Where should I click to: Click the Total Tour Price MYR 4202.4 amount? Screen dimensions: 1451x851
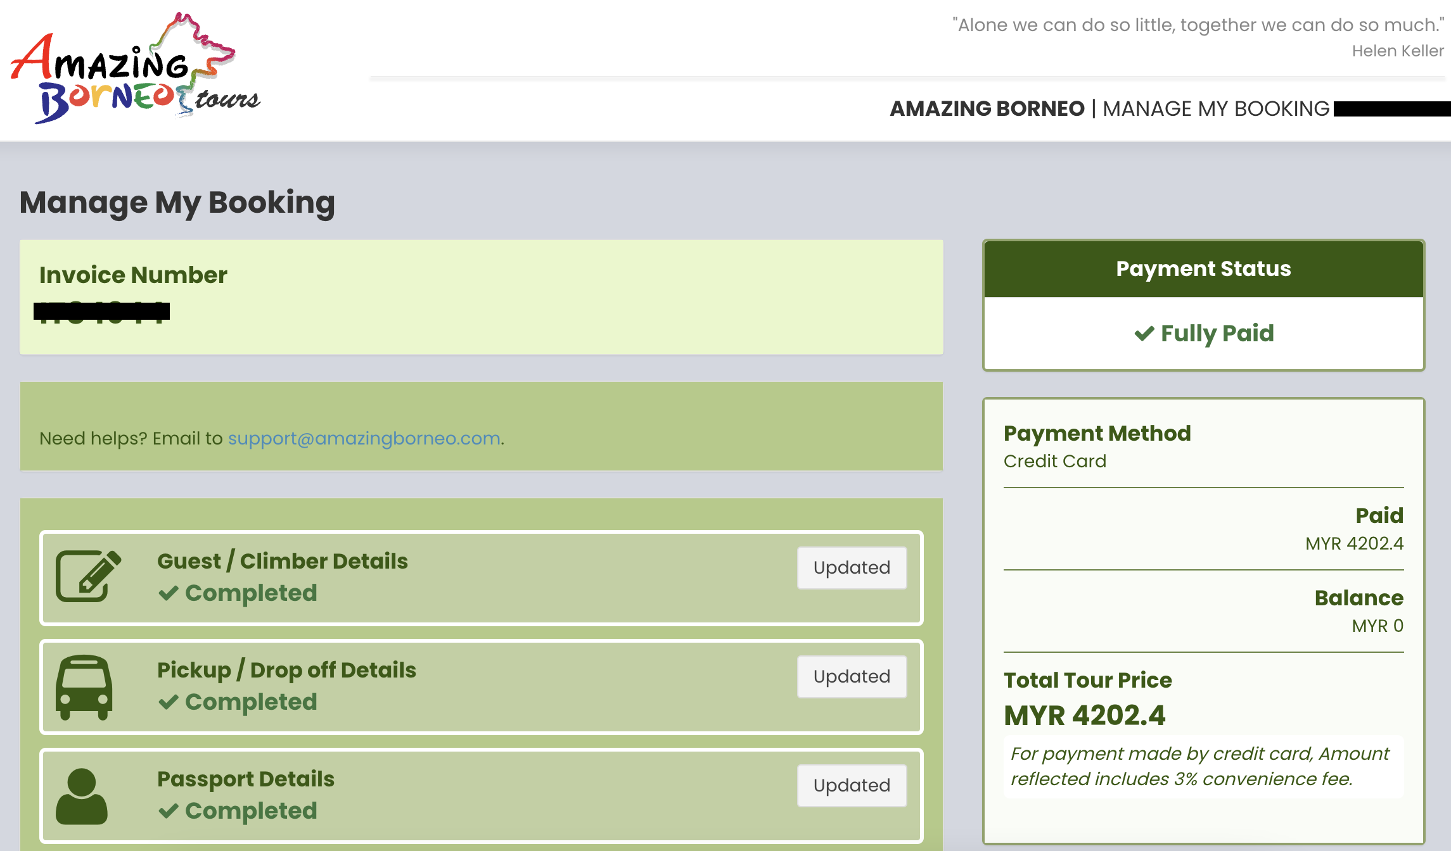click(1084, 715)
